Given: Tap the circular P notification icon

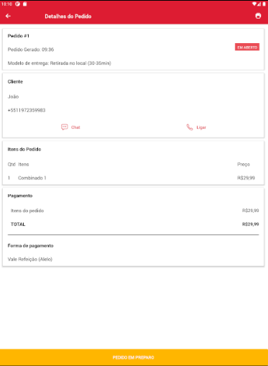Looking at the screenshot, I should click(17, 4).
